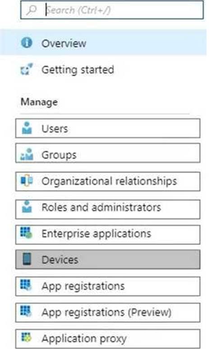This screenshot has height=349, width=212.
Task: Click the Groups people icon
Action: 27,154
